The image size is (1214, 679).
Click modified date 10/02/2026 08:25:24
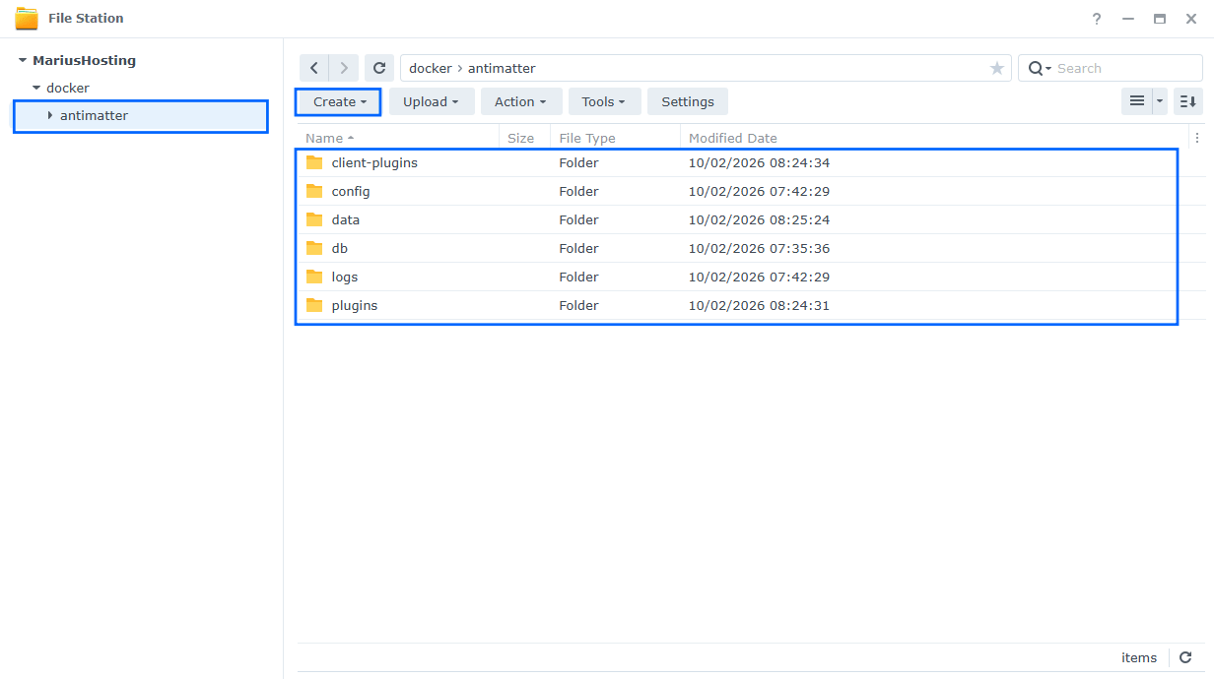point(759,219)
